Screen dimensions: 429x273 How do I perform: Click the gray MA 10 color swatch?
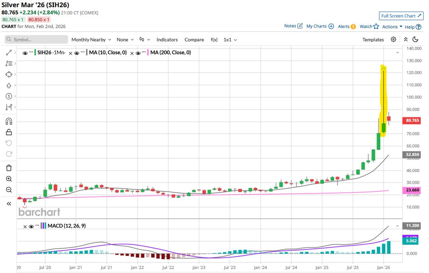click(x=87, y=53)
